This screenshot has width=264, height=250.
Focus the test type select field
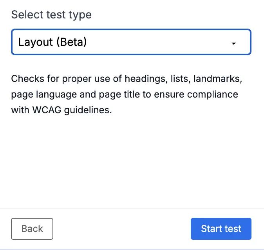coord(131,42)
